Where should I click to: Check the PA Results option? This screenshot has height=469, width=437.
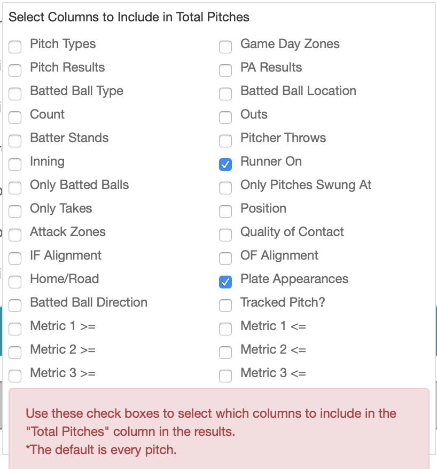(x=225, y=70)
